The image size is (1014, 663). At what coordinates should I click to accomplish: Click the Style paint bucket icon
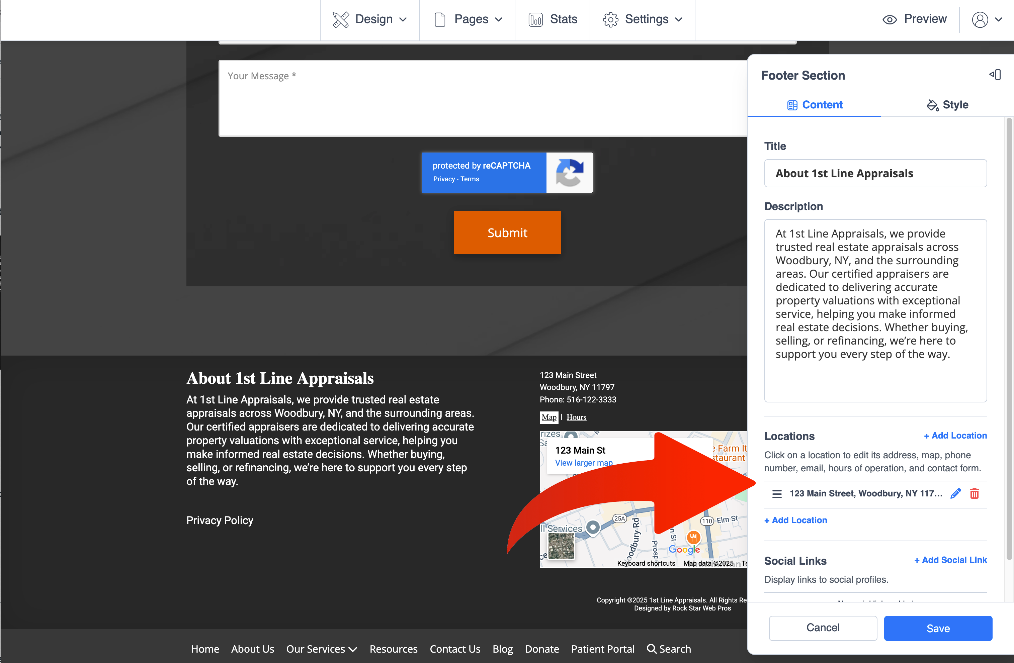pos(933,105)
